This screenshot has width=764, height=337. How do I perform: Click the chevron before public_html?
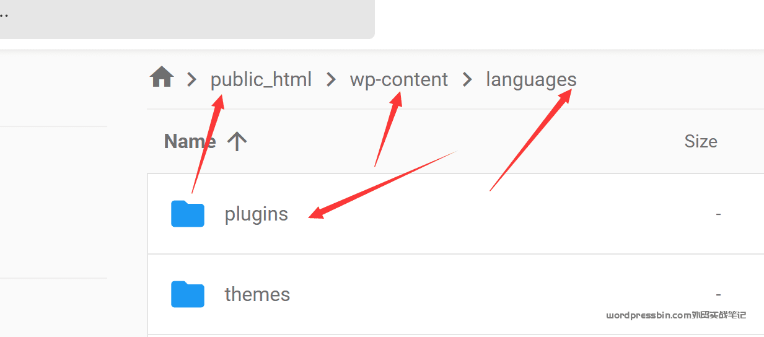(x=192, y=79)
